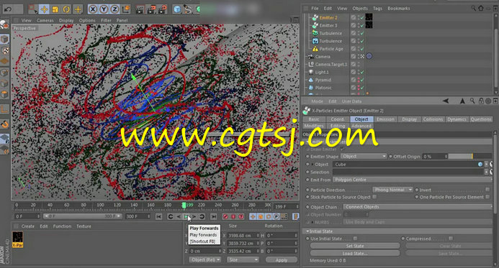
Task: Toggle X axis lock
Action: (93, 9)
